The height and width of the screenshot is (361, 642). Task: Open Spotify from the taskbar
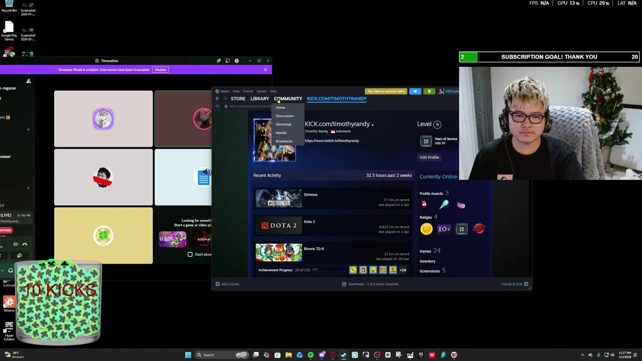coord(310,355)
